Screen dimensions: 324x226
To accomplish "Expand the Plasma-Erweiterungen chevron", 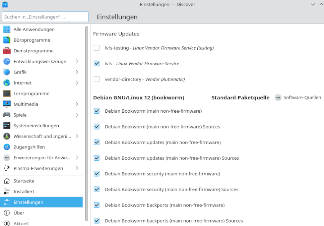I will pyautogui.click(x=77, y=168).
